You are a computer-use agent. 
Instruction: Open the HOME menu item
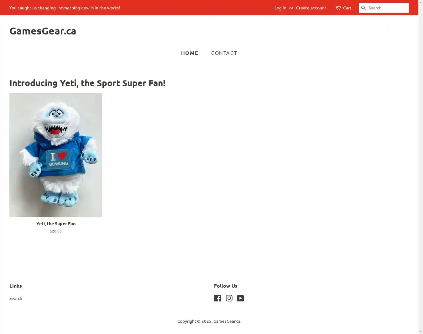click(190, 53)
